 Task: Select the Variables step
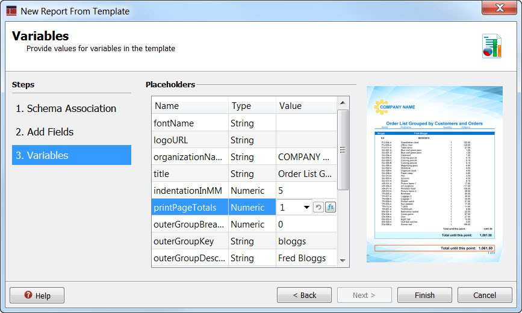tap(42, 155)
